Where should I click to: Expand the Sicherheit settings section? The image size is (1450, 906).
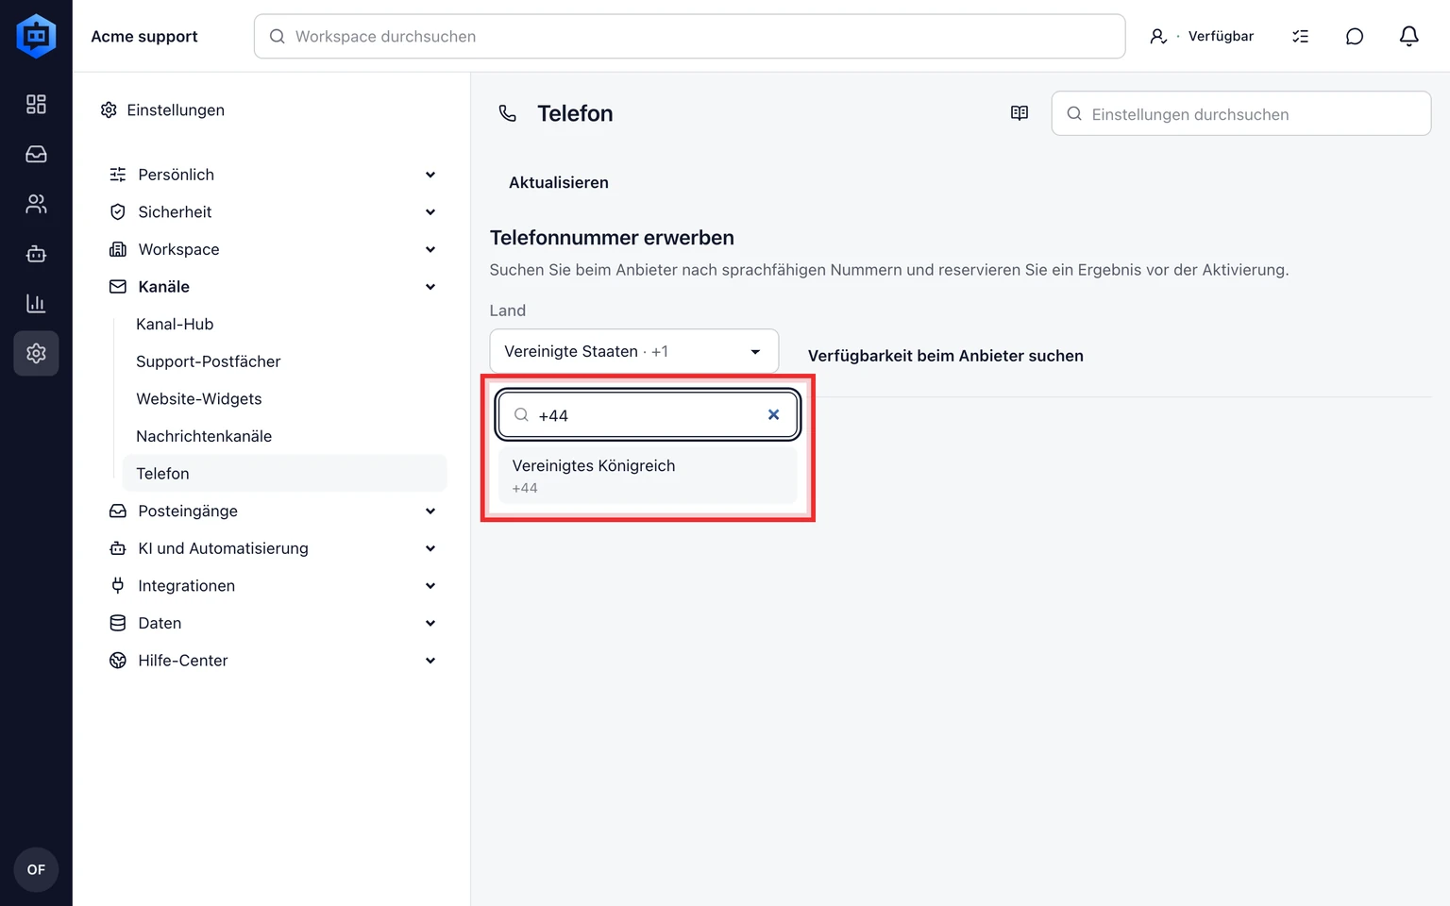click(x=274, y=212)
